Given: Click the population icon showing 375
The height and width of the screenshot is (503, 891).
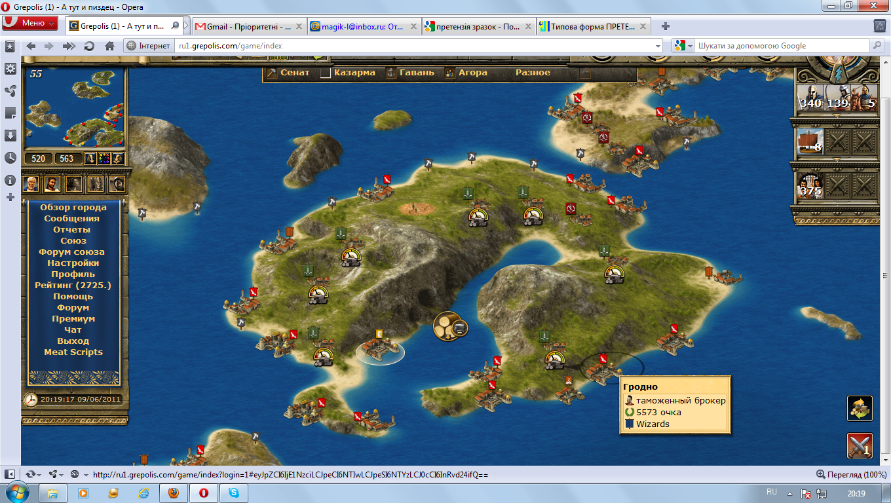Looking at the screenshot, I should [x=811, y=185].
